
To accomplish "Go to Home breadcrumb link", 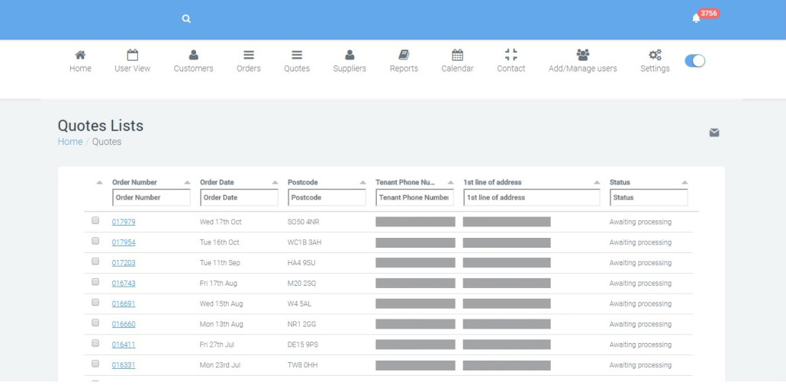I will [70, 142].
